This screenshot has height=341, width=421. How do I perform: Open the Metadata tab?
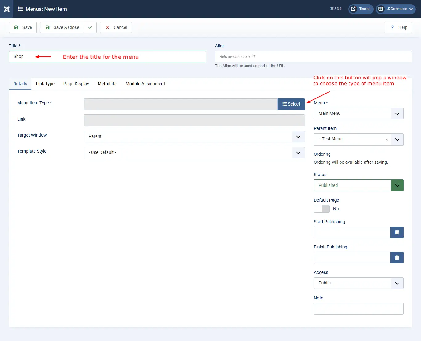[x=107, y=84]
